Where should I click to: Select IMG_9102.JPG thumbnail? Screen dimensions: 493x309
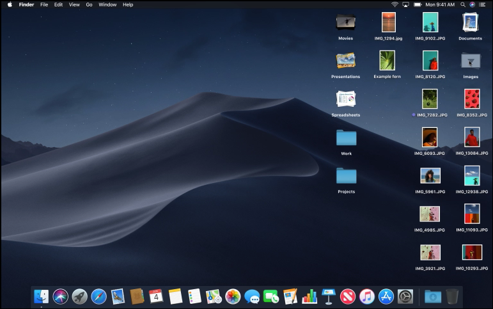(x=430, y=22)
